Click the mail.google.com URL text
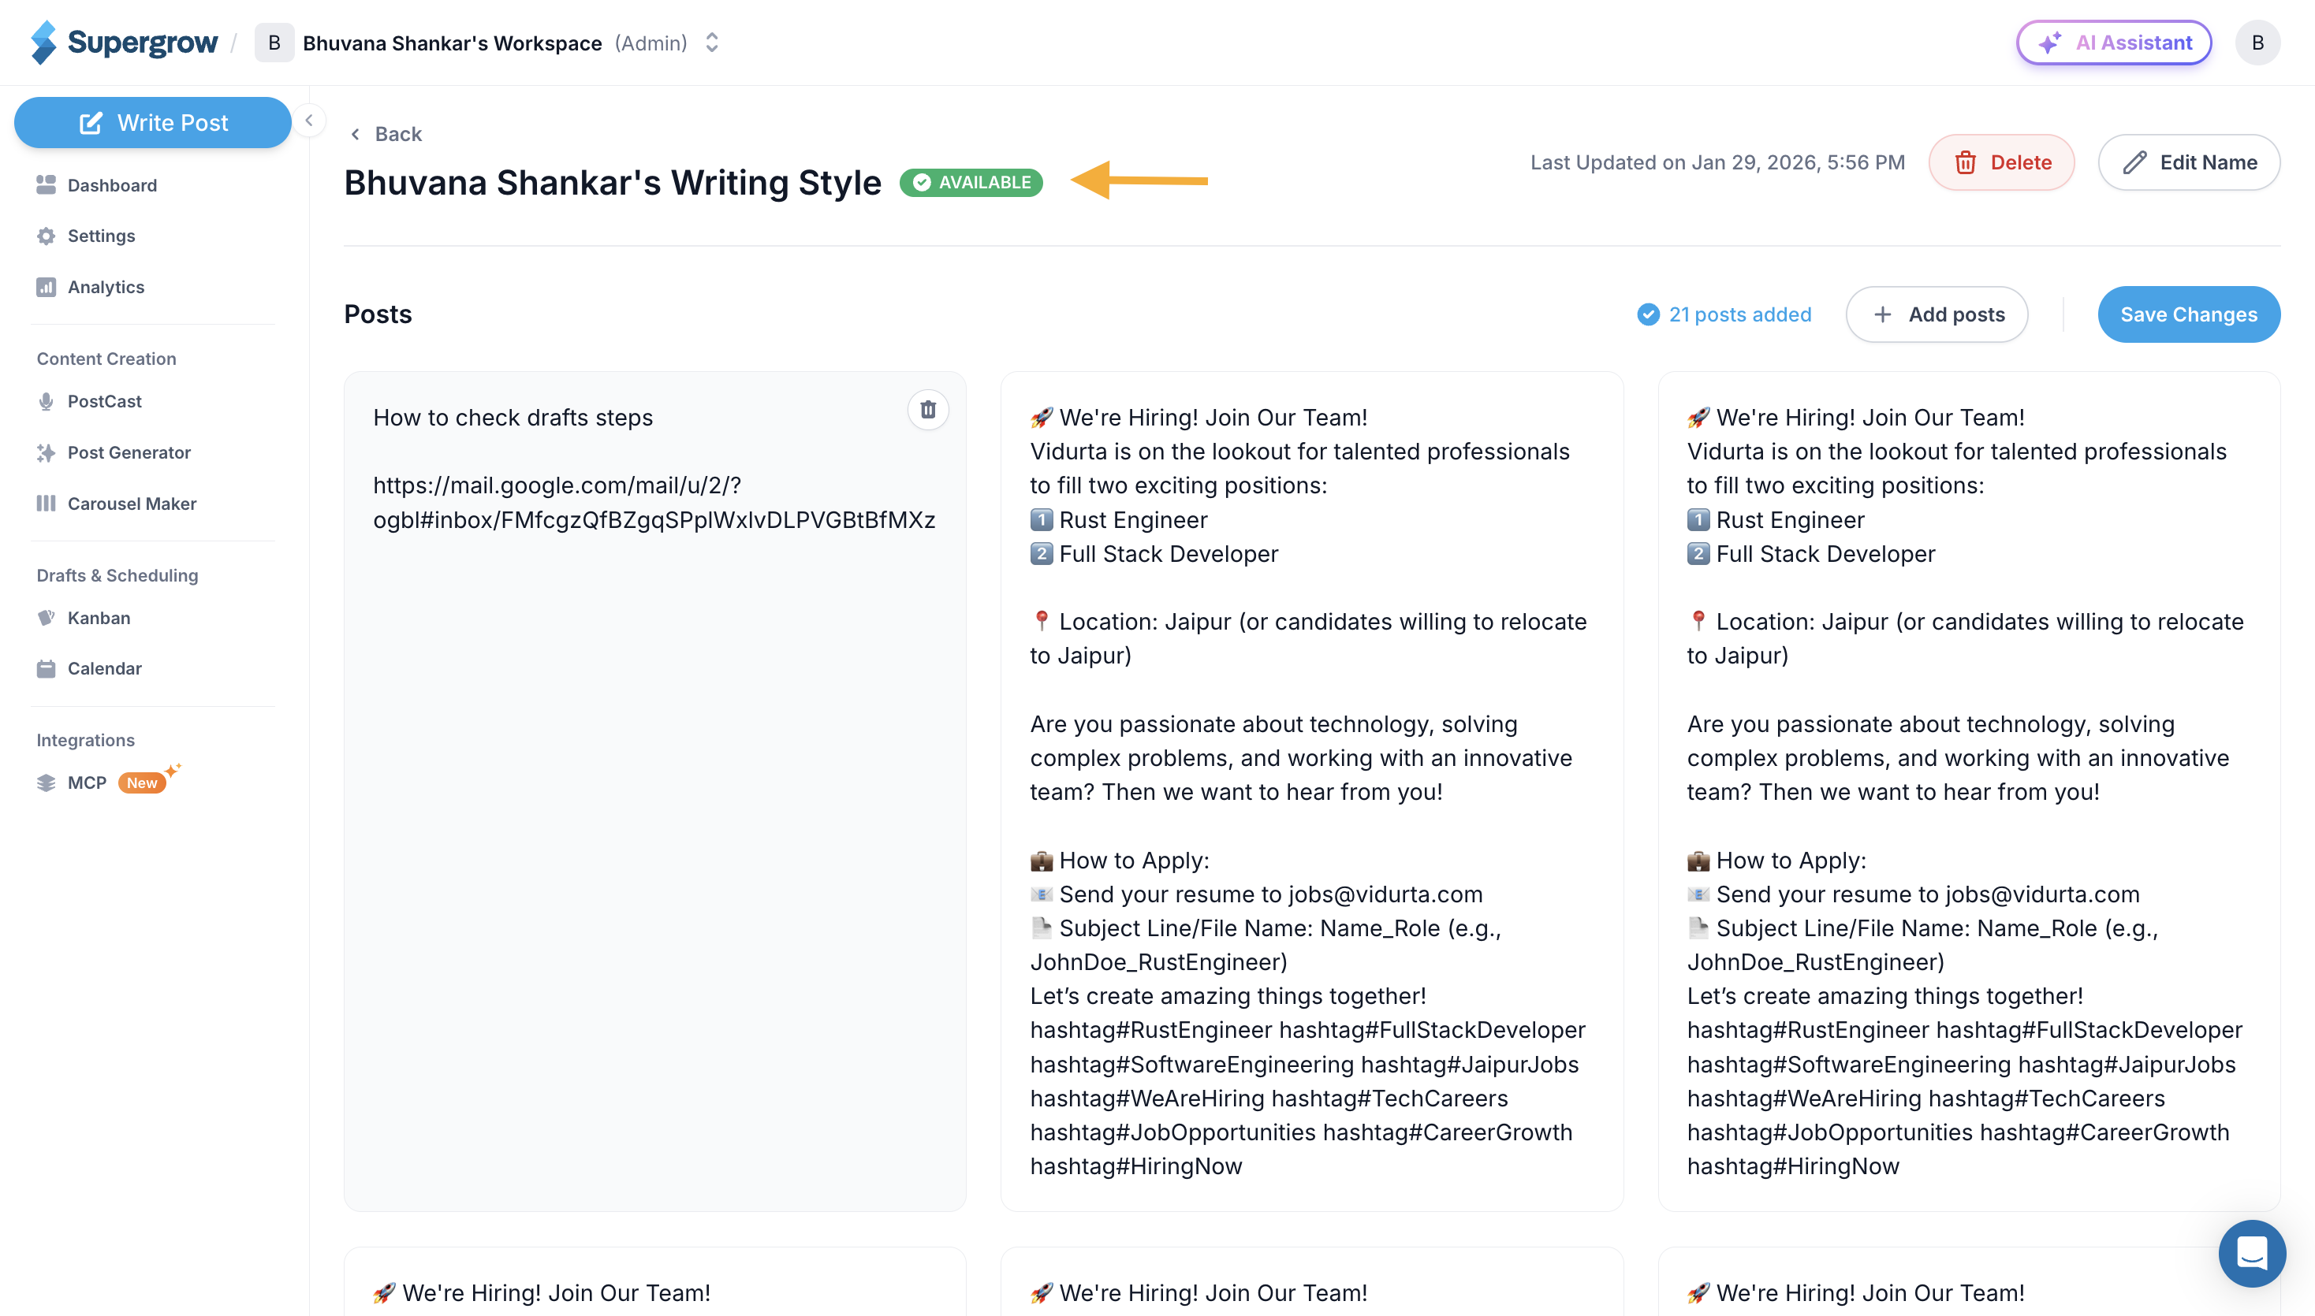The height and width of the screenshot is (1316, 2315). (x=654, y=503)
